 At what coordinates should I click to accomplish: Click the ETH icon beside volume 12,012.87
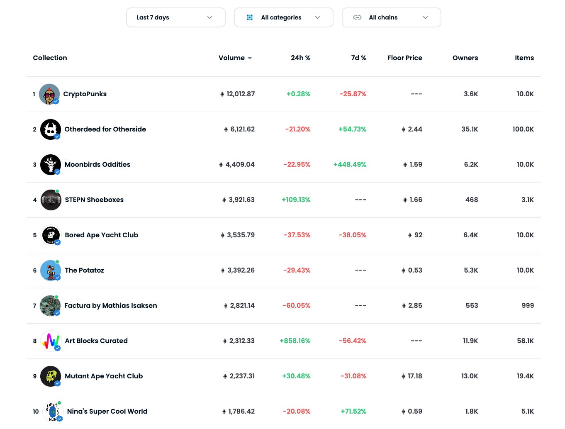[x=222, y=94]
